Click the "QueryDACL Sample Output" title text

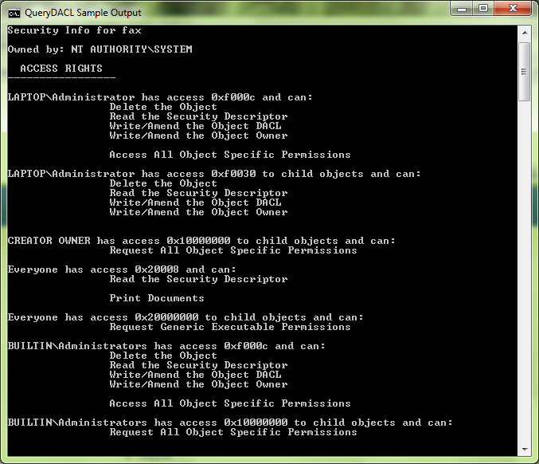click(x=83, y=13)
